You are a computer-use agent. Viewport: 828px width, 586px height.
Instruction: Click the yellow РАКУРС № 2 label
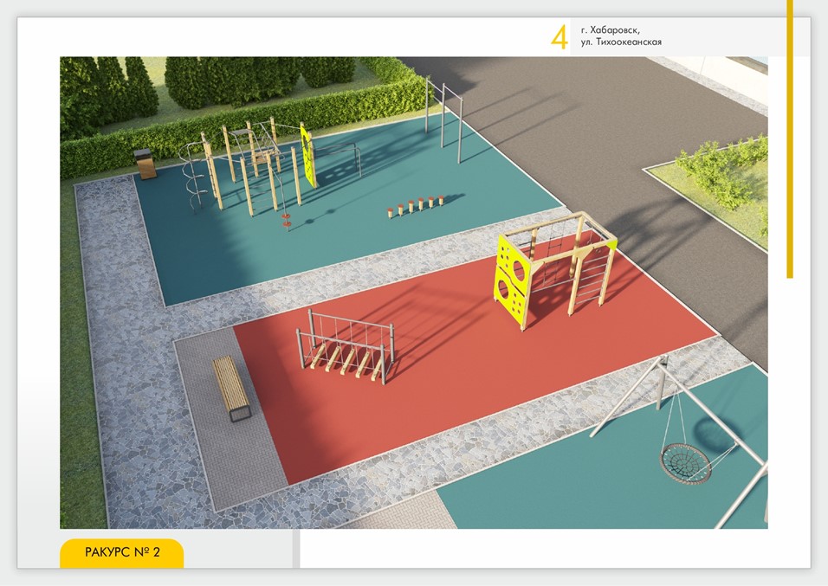(x=121, y=552)
